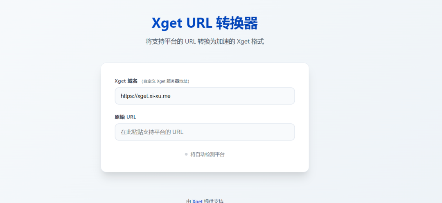Click the "Xget URL 转换器" page title
Viewport: 442px width, 203px height.
tap(205, 23)
